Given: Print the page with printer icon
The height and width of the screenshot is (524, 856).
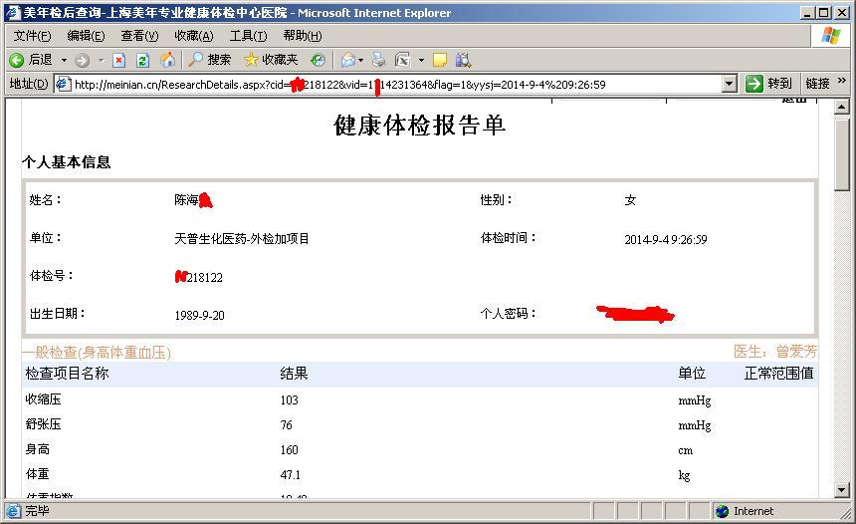Looking at the screenshot, I should tap(378, 60).
